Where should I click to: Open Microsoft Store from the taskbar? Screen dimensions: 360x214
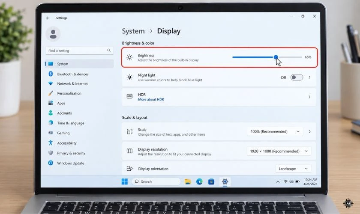coord(211,181)
